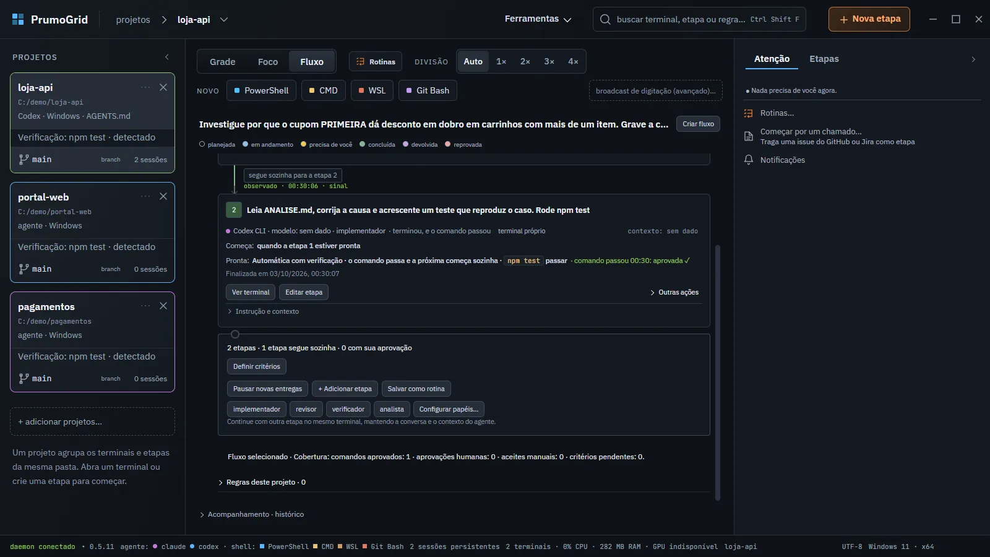Expand Acompanhamento histórico section
Image resolution: width=990 pixels, height=557 pixels.
click(x=252, y=514)
